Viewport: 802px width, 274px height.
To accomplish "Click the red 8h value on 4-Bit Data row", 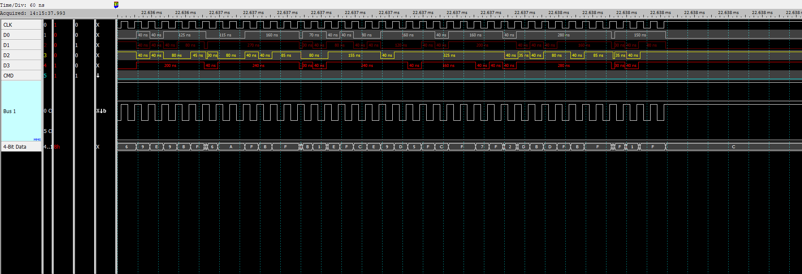I will (57, 147).
